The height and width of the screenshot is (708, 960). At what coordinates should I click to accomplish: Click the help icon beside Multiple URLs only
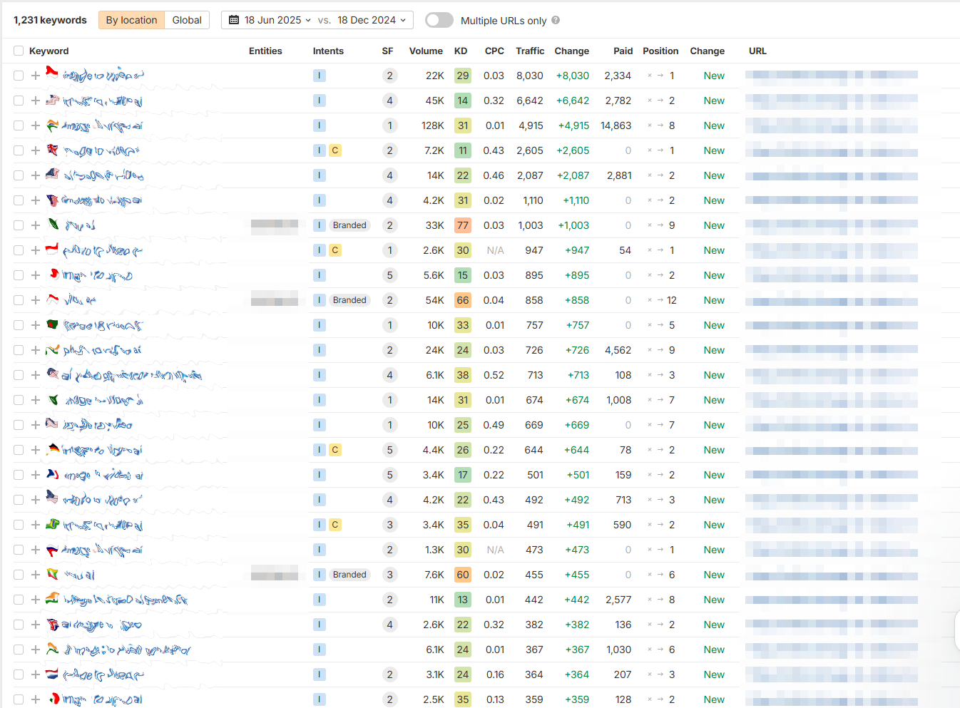coord(556,21)
